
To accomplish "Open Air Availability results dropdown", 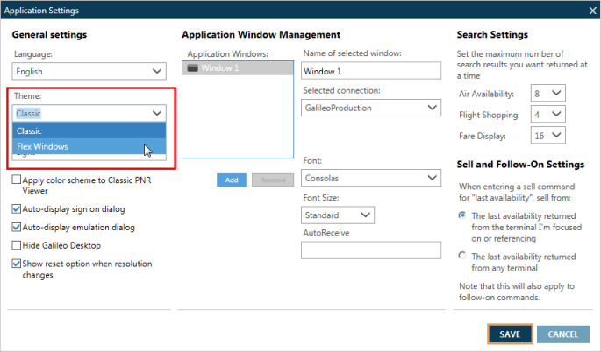I will [548, 93].
